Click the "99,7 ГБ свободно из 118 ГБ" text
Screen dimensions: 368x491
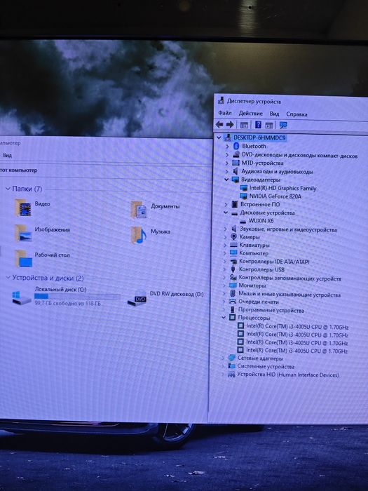point(67,303)
